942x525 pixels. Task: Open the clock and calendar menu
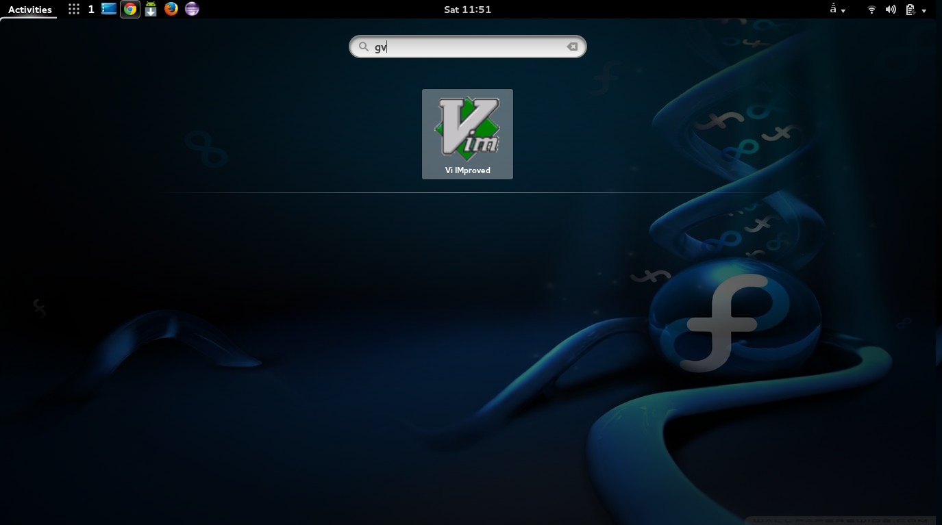[x=467, y=10]
